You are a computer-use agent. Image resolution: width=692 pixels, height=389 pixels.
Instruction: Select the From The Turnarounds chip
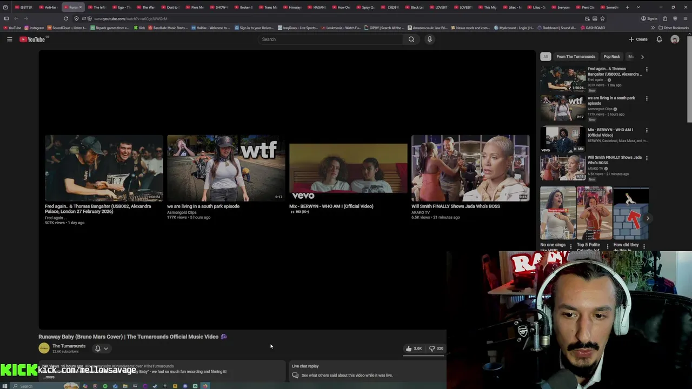pyautogui.click(x=576, y=57)
